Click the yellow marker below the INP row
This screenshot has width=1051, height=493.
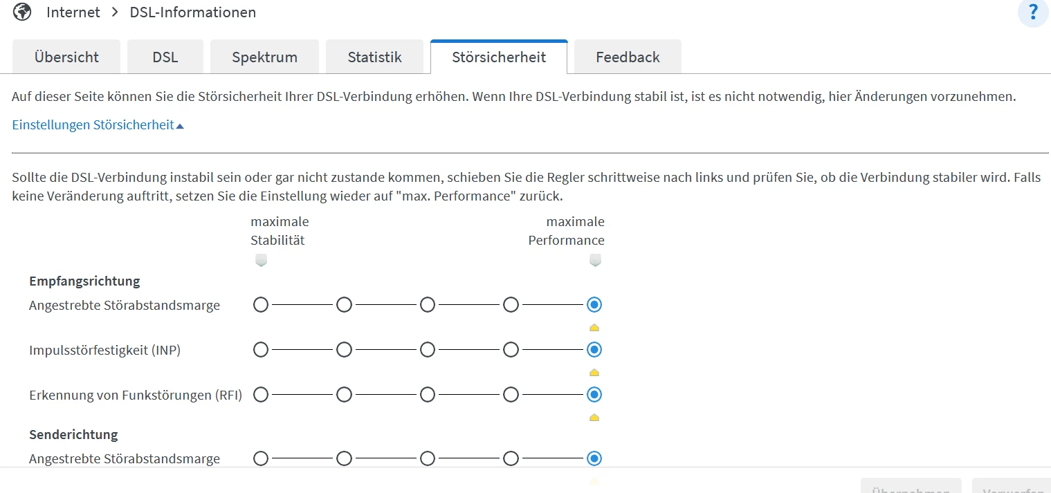coord(594,372)
